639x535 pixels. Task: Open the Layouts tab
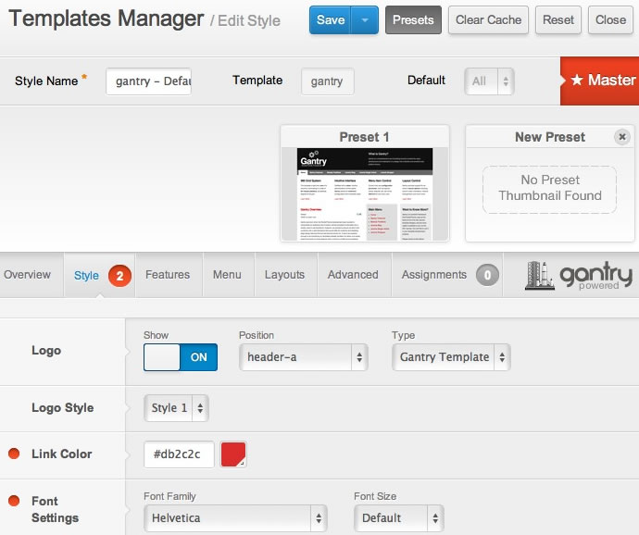point(284,275)
